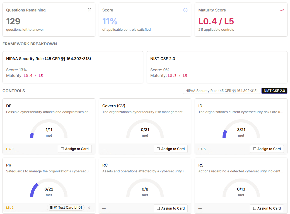Switch to the HIPAA Security Rule controls filter
Image resolution: width=290 pixels, height=214 pixels.
point(221,91)
